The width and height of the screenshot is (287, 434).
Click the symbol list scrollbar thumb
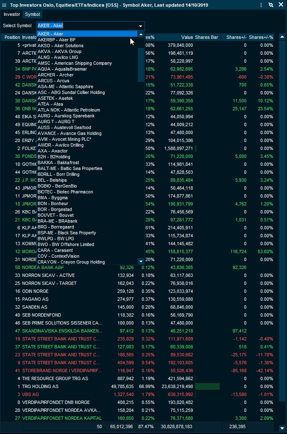point(141,63)
